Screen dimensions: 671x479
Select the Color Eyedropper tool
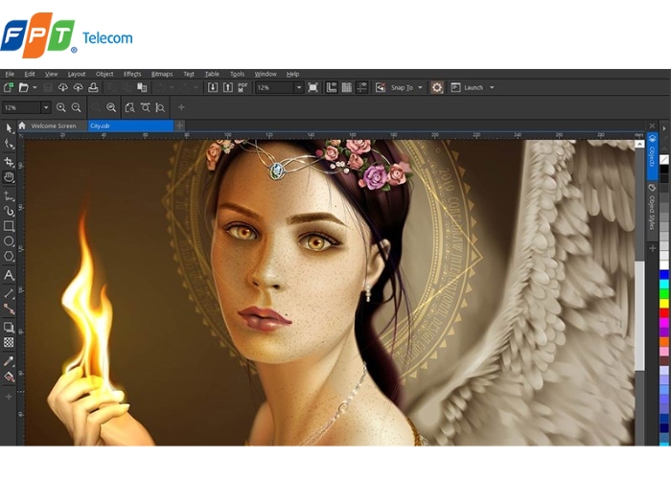click(x=9, y=361)
